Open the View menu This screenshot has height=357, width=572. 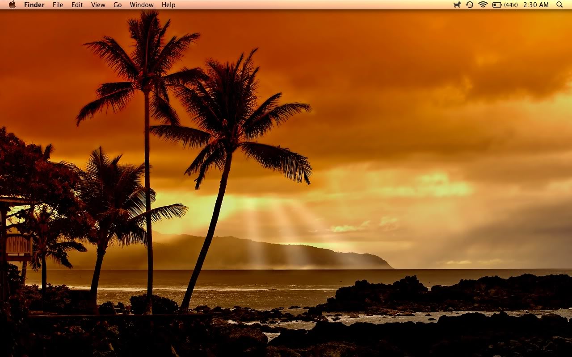pos(98,5)
